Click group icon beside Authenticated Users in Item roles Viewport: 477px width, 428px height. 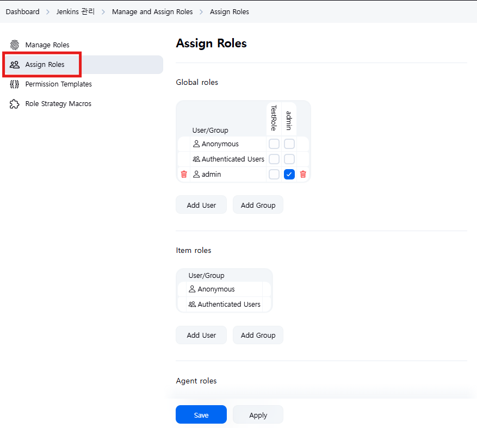192,304
